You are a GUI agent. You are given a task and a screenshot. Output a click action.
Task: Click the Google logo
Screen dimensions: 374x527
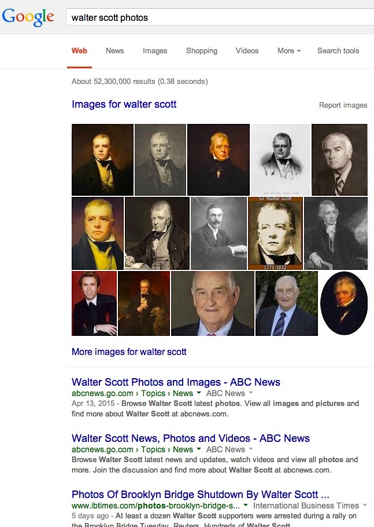[x=28, y=17]
